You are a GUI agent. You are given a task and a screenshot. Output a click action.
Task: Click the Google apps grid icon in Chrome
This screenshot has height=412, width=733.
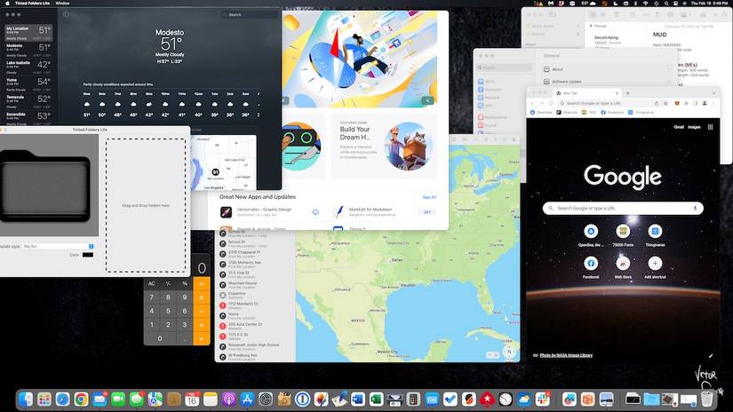710,127
